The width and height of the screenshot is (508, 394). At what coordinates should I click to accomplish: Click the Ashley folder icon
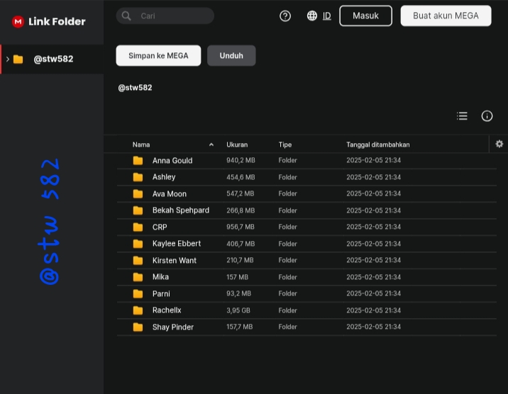(138, 177)
